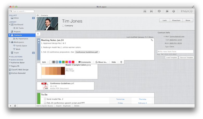
Task: Collapse the Contacts tree node
Action: click(10, 35)
